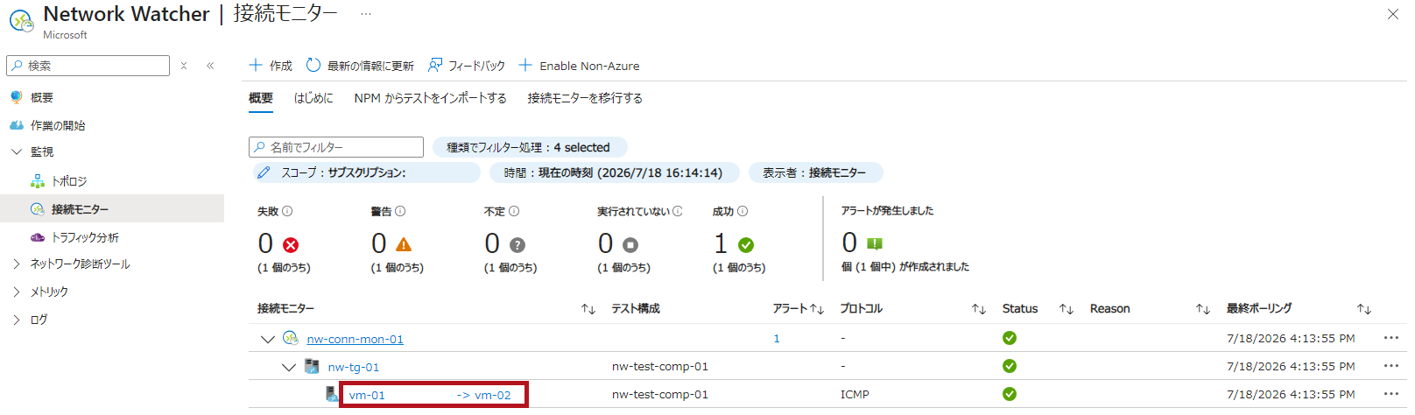Screen dimensions: 1415x415
Task: Collapse the nw-tg-01 test group row
Action: [289, 367]
